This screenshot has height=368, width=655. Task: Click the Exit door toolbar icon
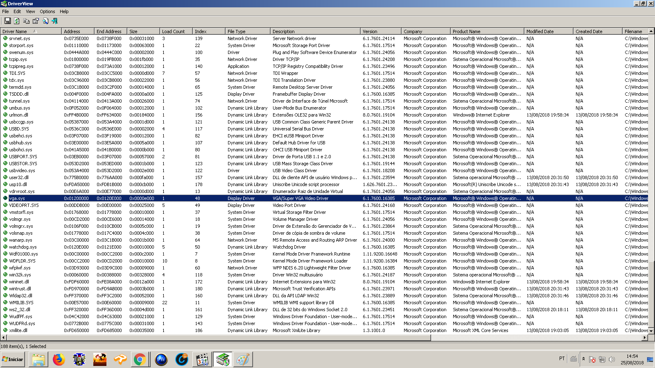pyautogui.click(x=55, y=21)
